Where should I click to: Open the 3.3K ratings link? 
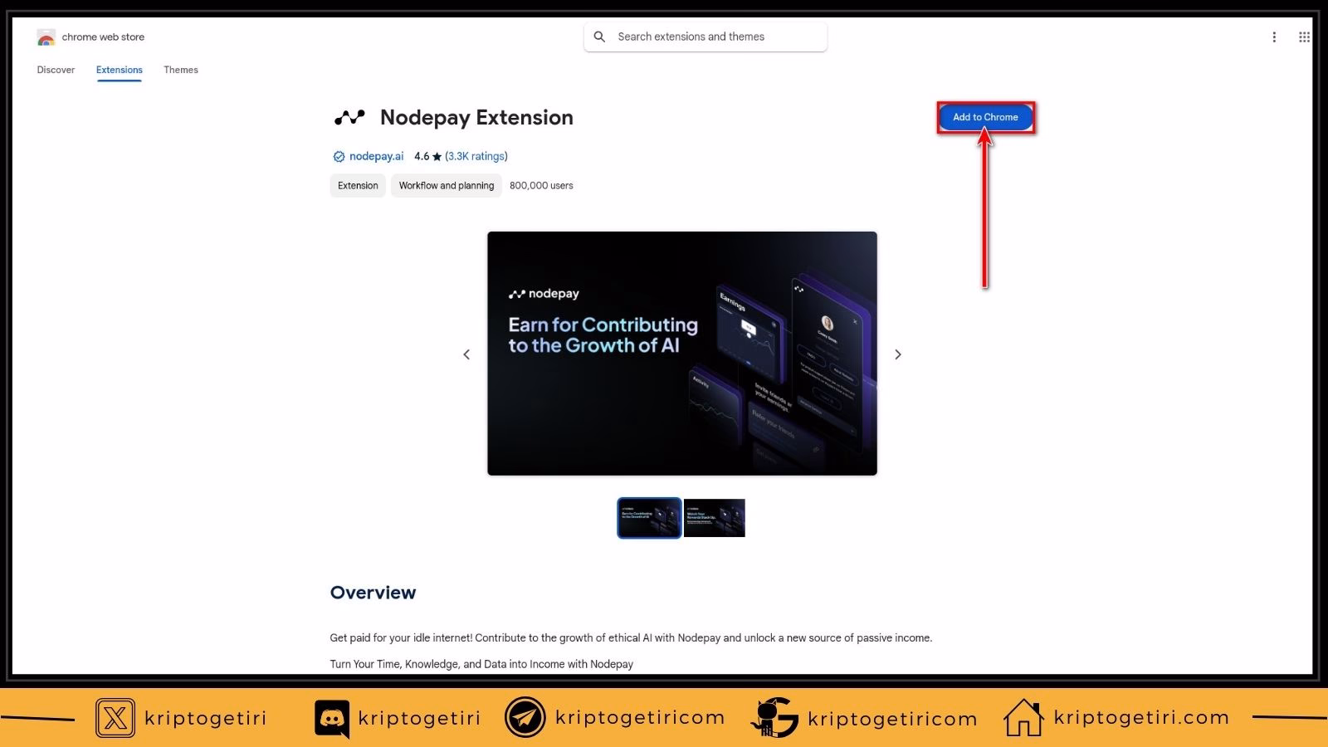click(x=475, y=156)
